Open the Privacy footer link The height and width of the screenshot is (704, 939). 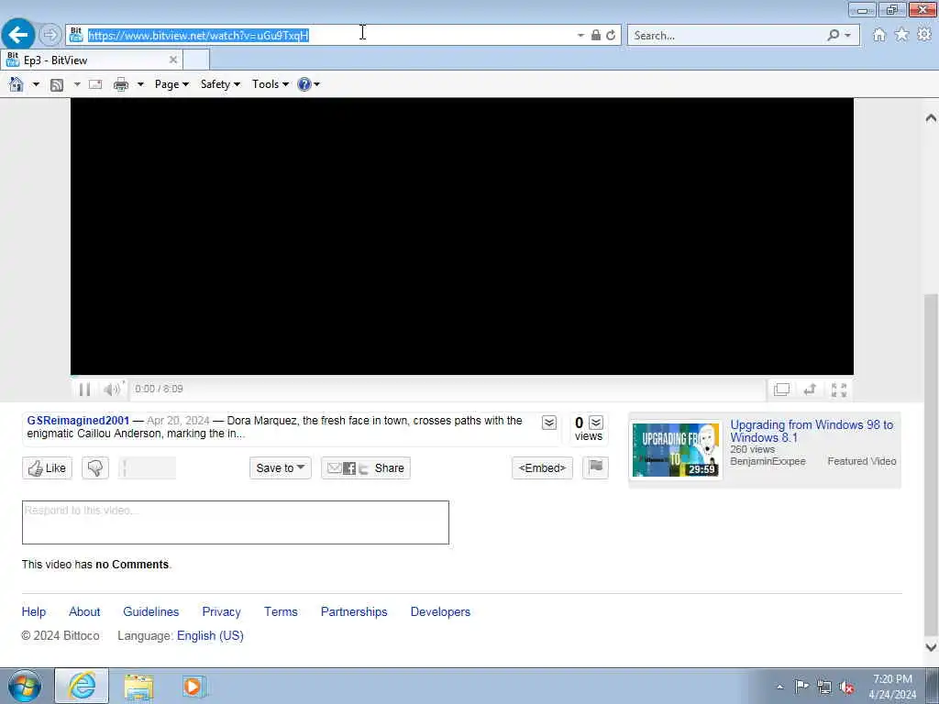(222, 611)
